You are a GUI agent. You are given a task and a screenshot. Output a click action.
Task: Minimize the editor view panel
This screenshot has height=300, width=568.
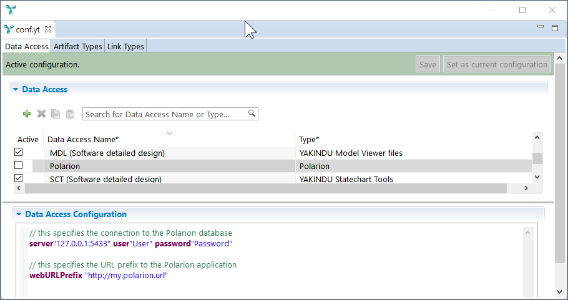[541, 26]
